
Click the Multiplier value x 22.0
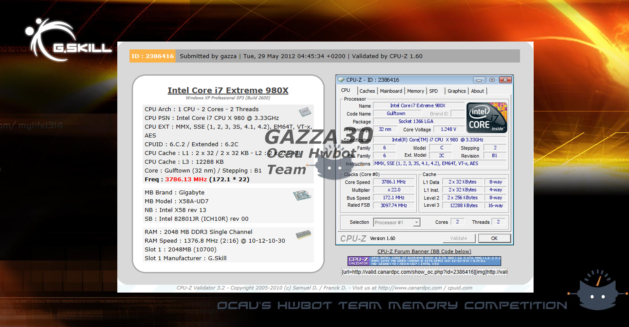click(393, 190)
